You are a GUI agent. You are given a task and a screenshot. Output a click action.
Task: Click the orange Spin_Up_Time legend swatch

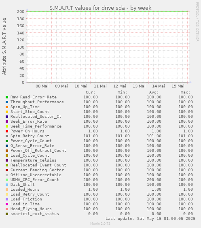coord(7,107)
